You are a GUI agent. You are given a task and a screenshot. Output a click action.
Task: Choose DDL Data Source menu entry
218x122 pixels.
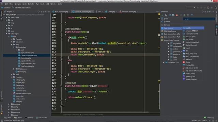point(172,31)
